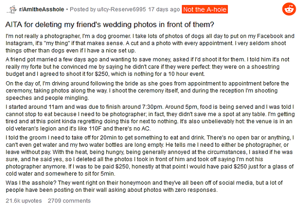Click the paragraph starting 'I started around 11am'
The image size is (303, 209).
coord(150,118)
